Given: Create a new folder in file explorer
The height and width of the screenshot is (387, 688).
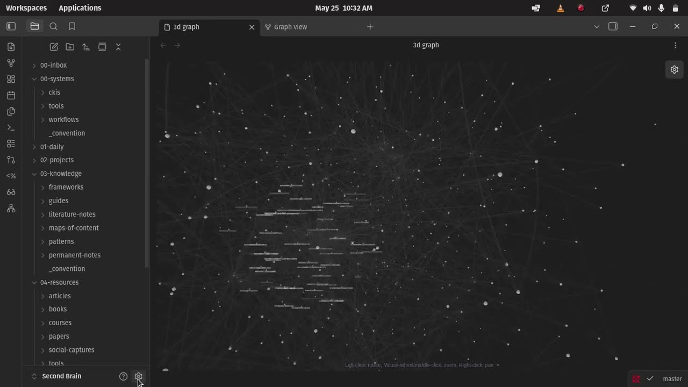Looking at the screenshot, I should pyautogui.click(x=70, y=47).
